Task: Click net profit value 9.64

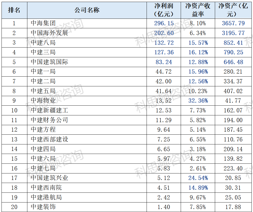Action: [x=164, y=130]
